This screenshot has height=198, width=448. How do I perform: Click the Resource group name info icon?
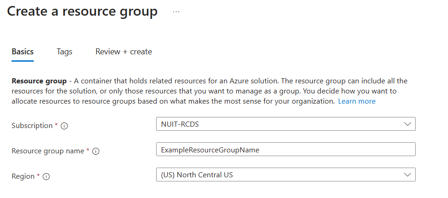(96, 151)
